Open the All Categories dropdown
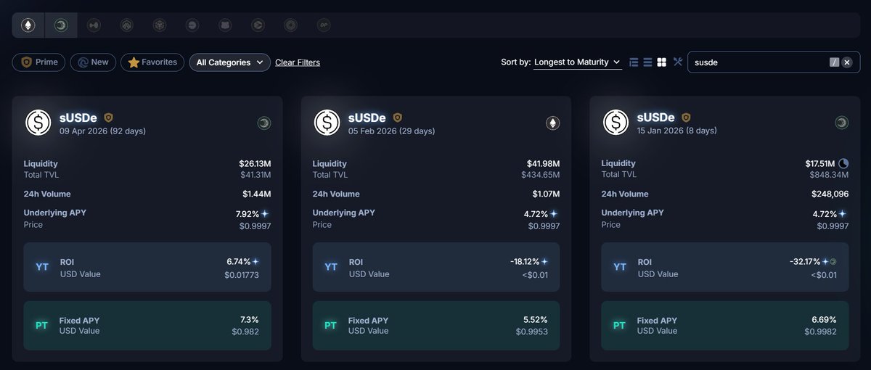Screen dimensions: 871x370 (230, 62)
